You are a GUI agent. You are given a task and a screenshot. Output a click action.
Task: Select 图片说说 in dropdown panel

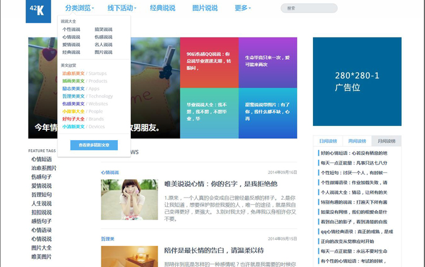104,52
